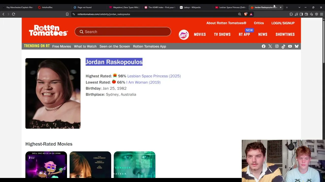Click Jordan Raskopoulos's profile photo

coord(53,93)
